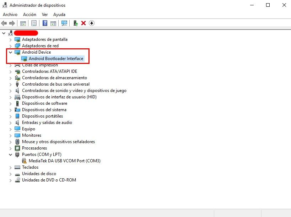
Task: Click the Controladoras de almacenamiento icon
Action: (17, 78)
